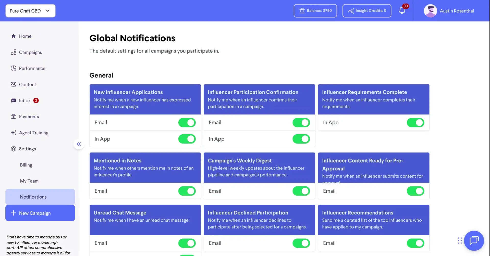Click the Content image icon
Screen dimensions: 490x256
coord(14,84)
